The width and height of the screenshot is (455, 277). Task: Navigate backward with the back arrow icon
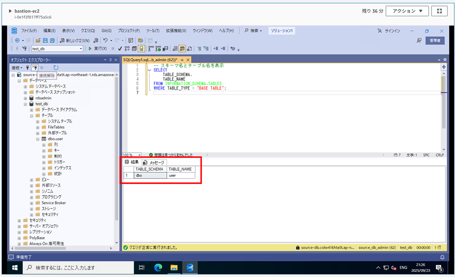(x=17, y=40)
